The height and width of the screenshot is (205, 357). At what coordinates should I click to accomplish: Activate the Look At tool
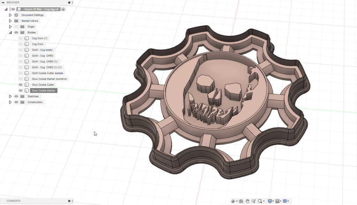[240, 201]
